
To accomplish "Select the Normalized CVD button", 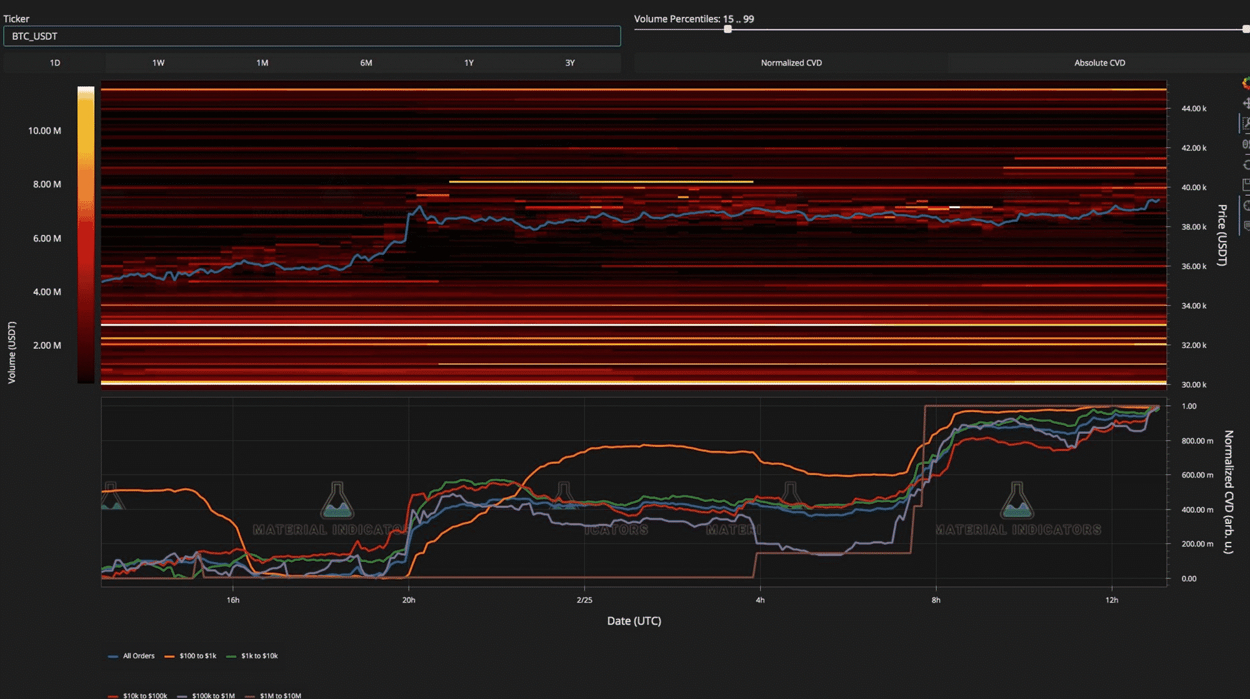I will [791, 63].
